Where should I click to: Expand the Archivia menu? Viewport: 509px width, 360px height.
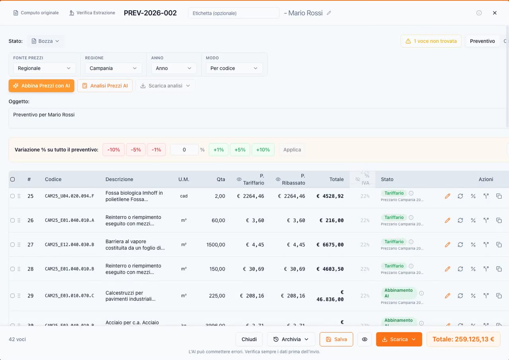[x=291, y=339]
